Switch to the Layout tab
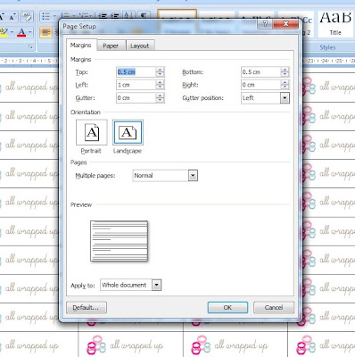This screenshot has width=355, height=357. coord(140,46)
